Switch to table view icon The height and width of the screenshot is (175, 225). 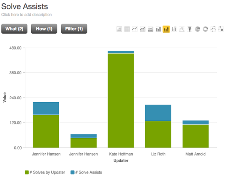click(x=127, y=29)
